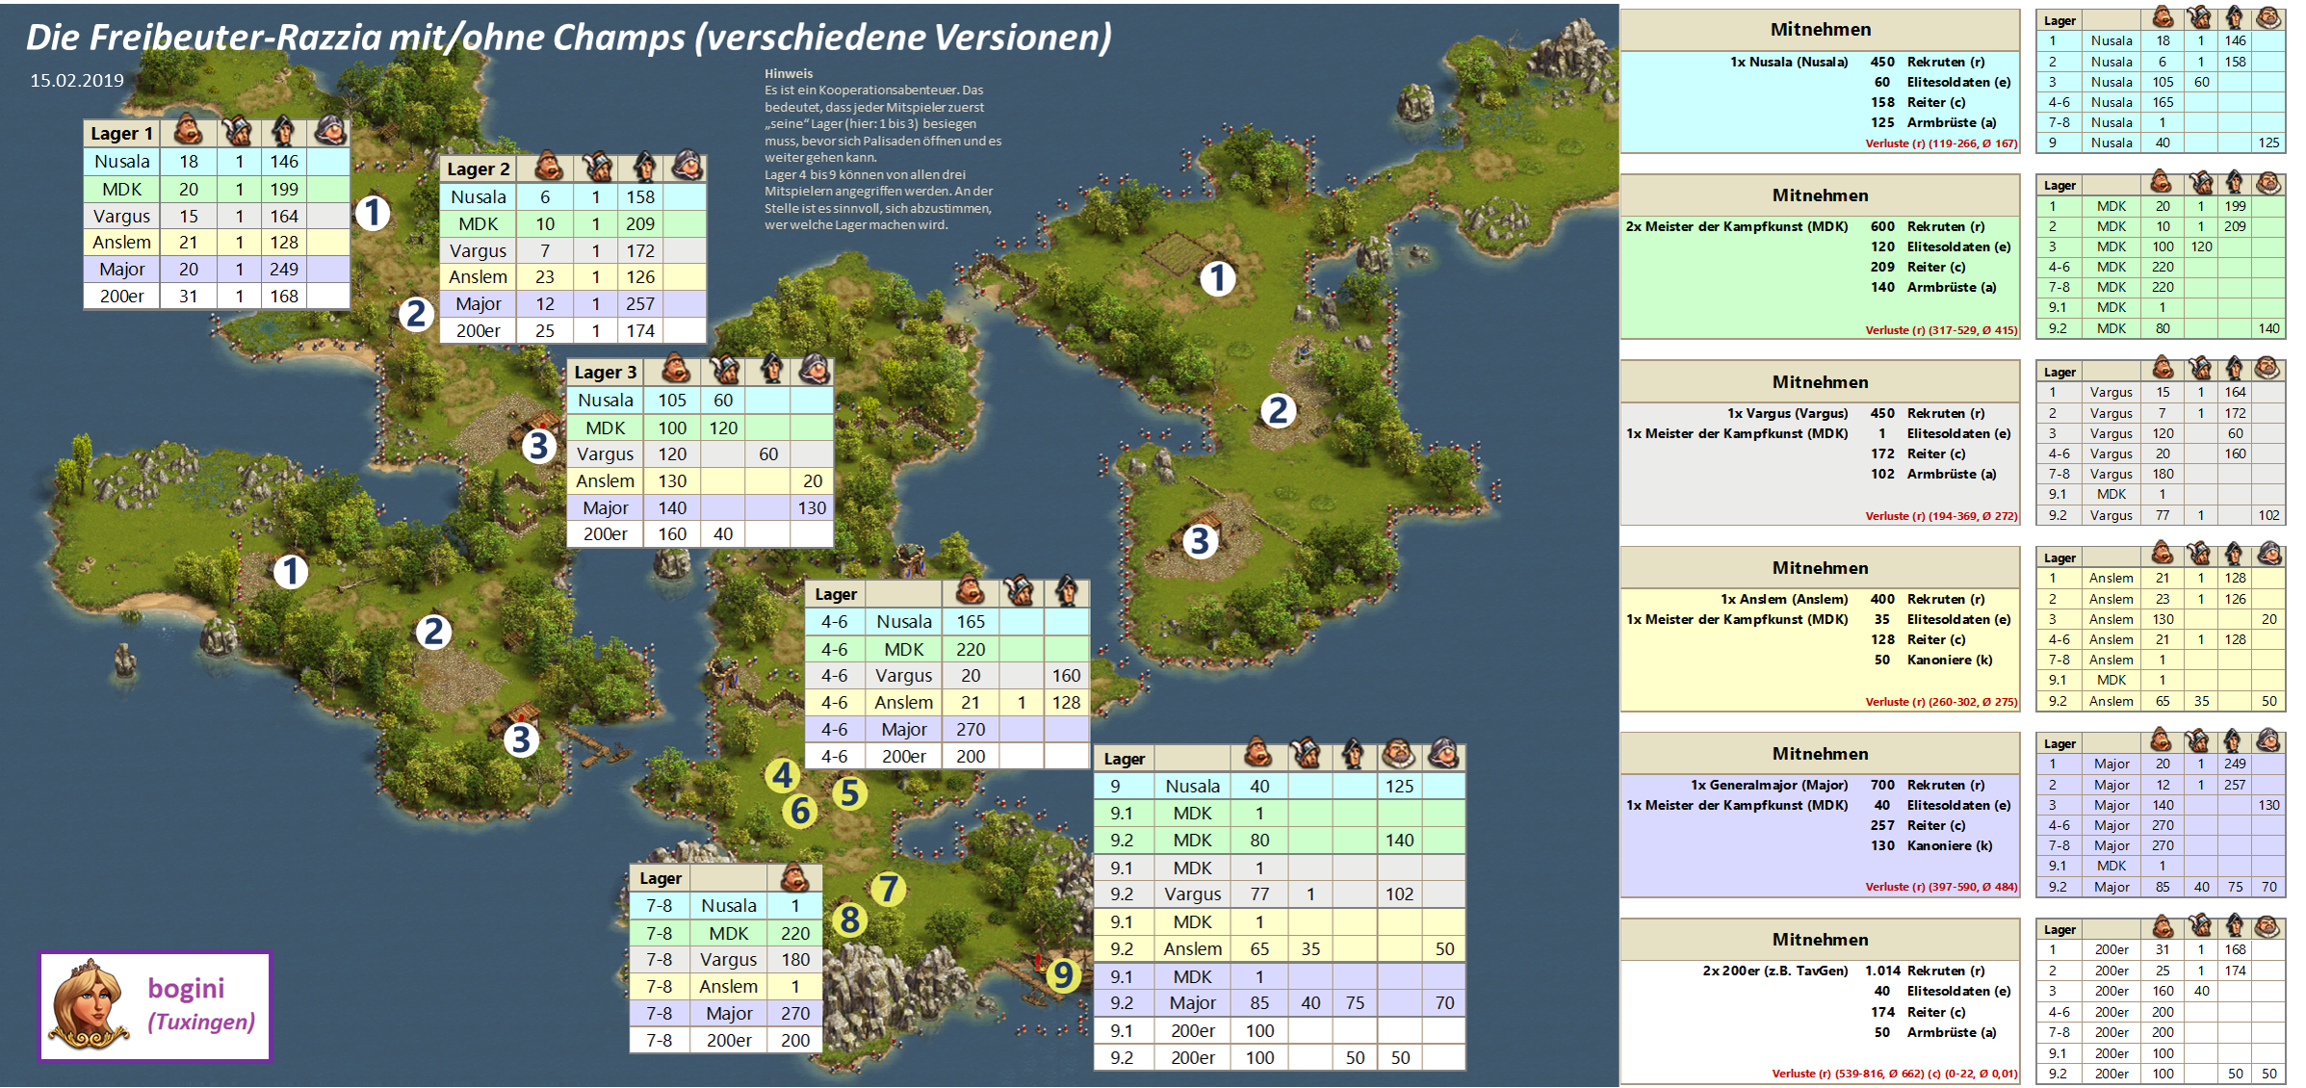Click the Lager 2 table header label
Screen dimensions: 2306x1088
pos(479,169)
